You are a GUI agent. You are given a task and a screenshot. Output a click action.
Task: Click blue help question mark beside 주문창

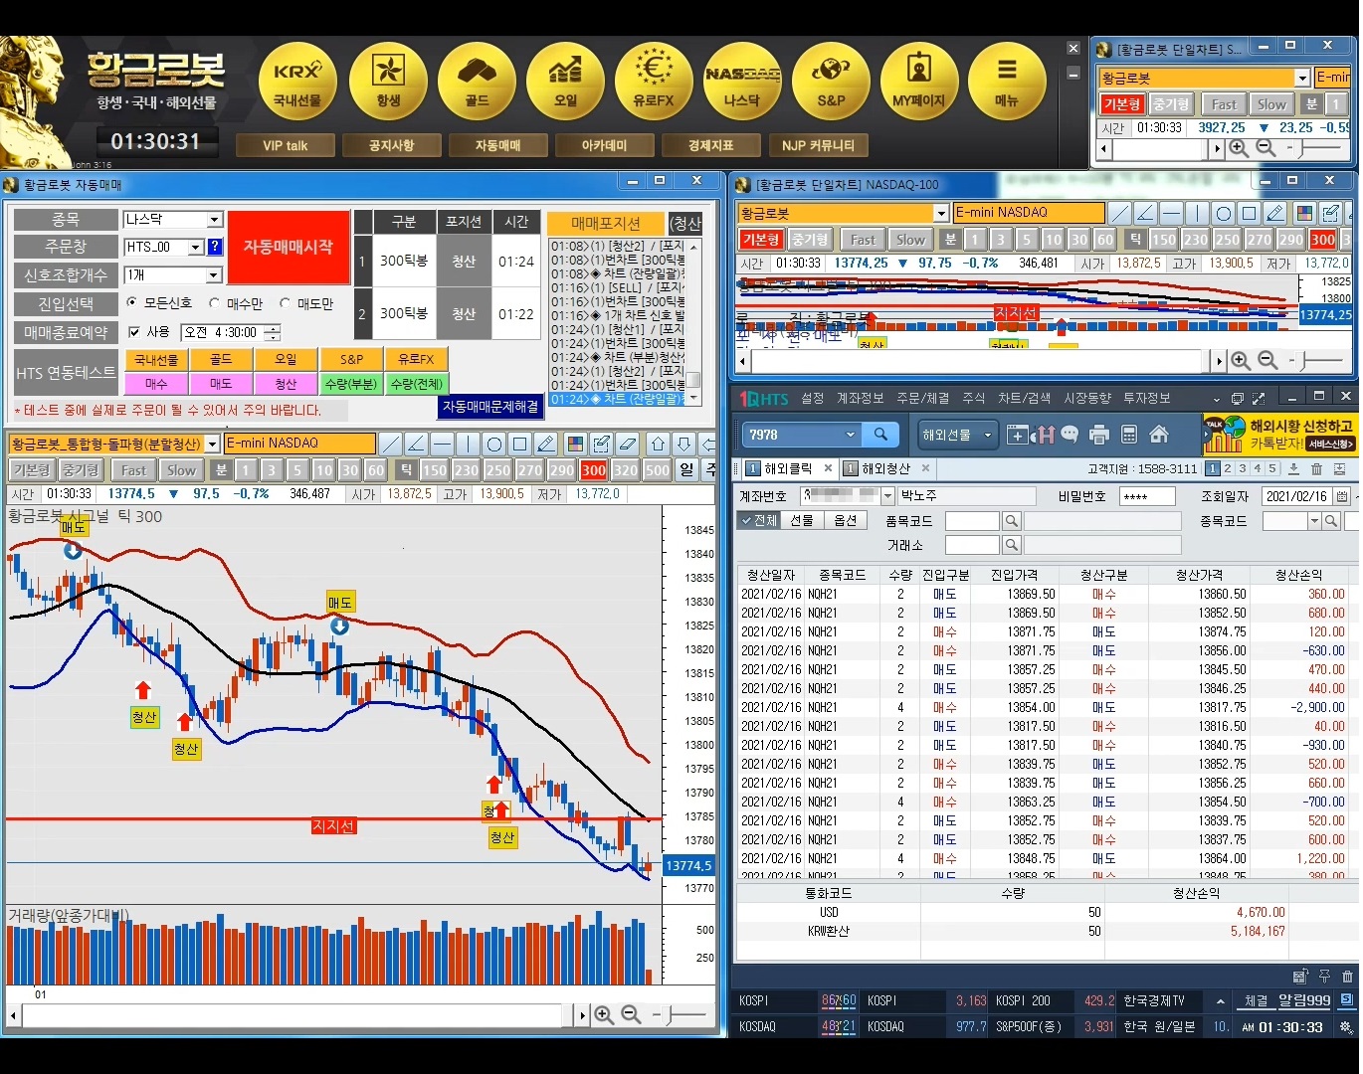(x=215, y=247)
